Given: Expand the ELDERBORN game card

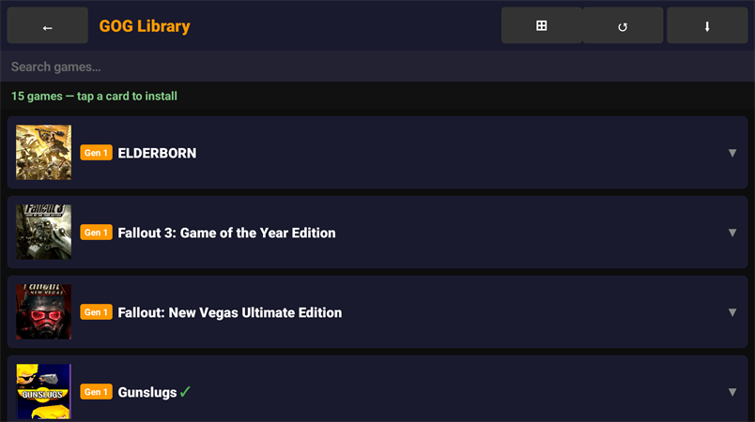Looking at the screenshot, I should tap(732, 153).
